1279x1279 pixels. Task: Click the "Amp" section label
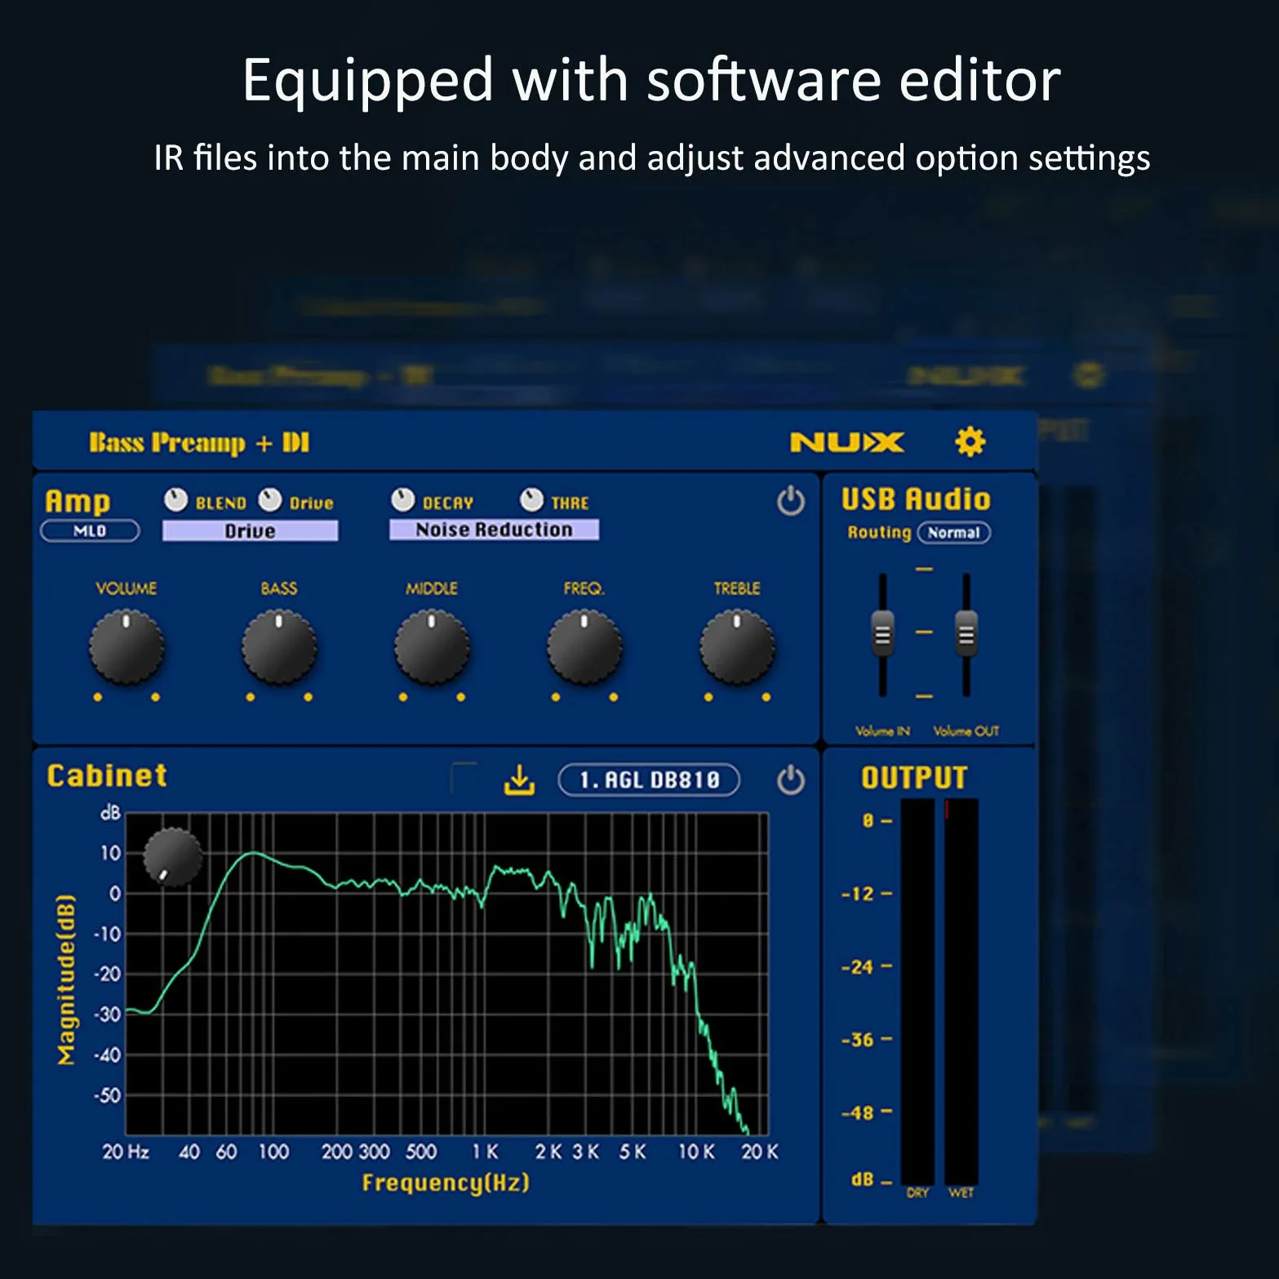(x=78, y=501)
